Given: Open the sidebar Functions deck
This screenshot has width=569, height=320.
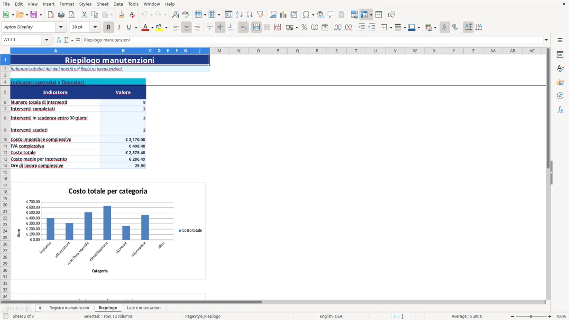Looking at the screenshot, I should [560, 110].
